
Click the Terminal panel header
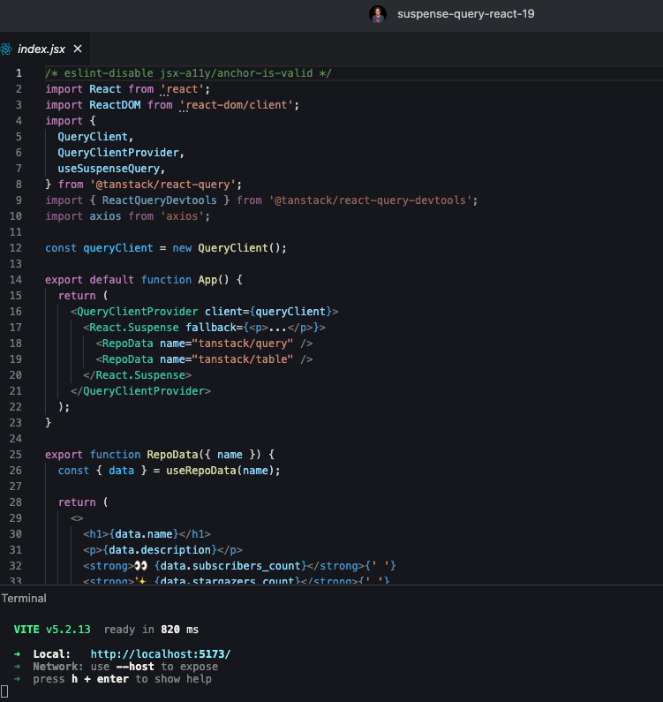[x=24, y=599]
